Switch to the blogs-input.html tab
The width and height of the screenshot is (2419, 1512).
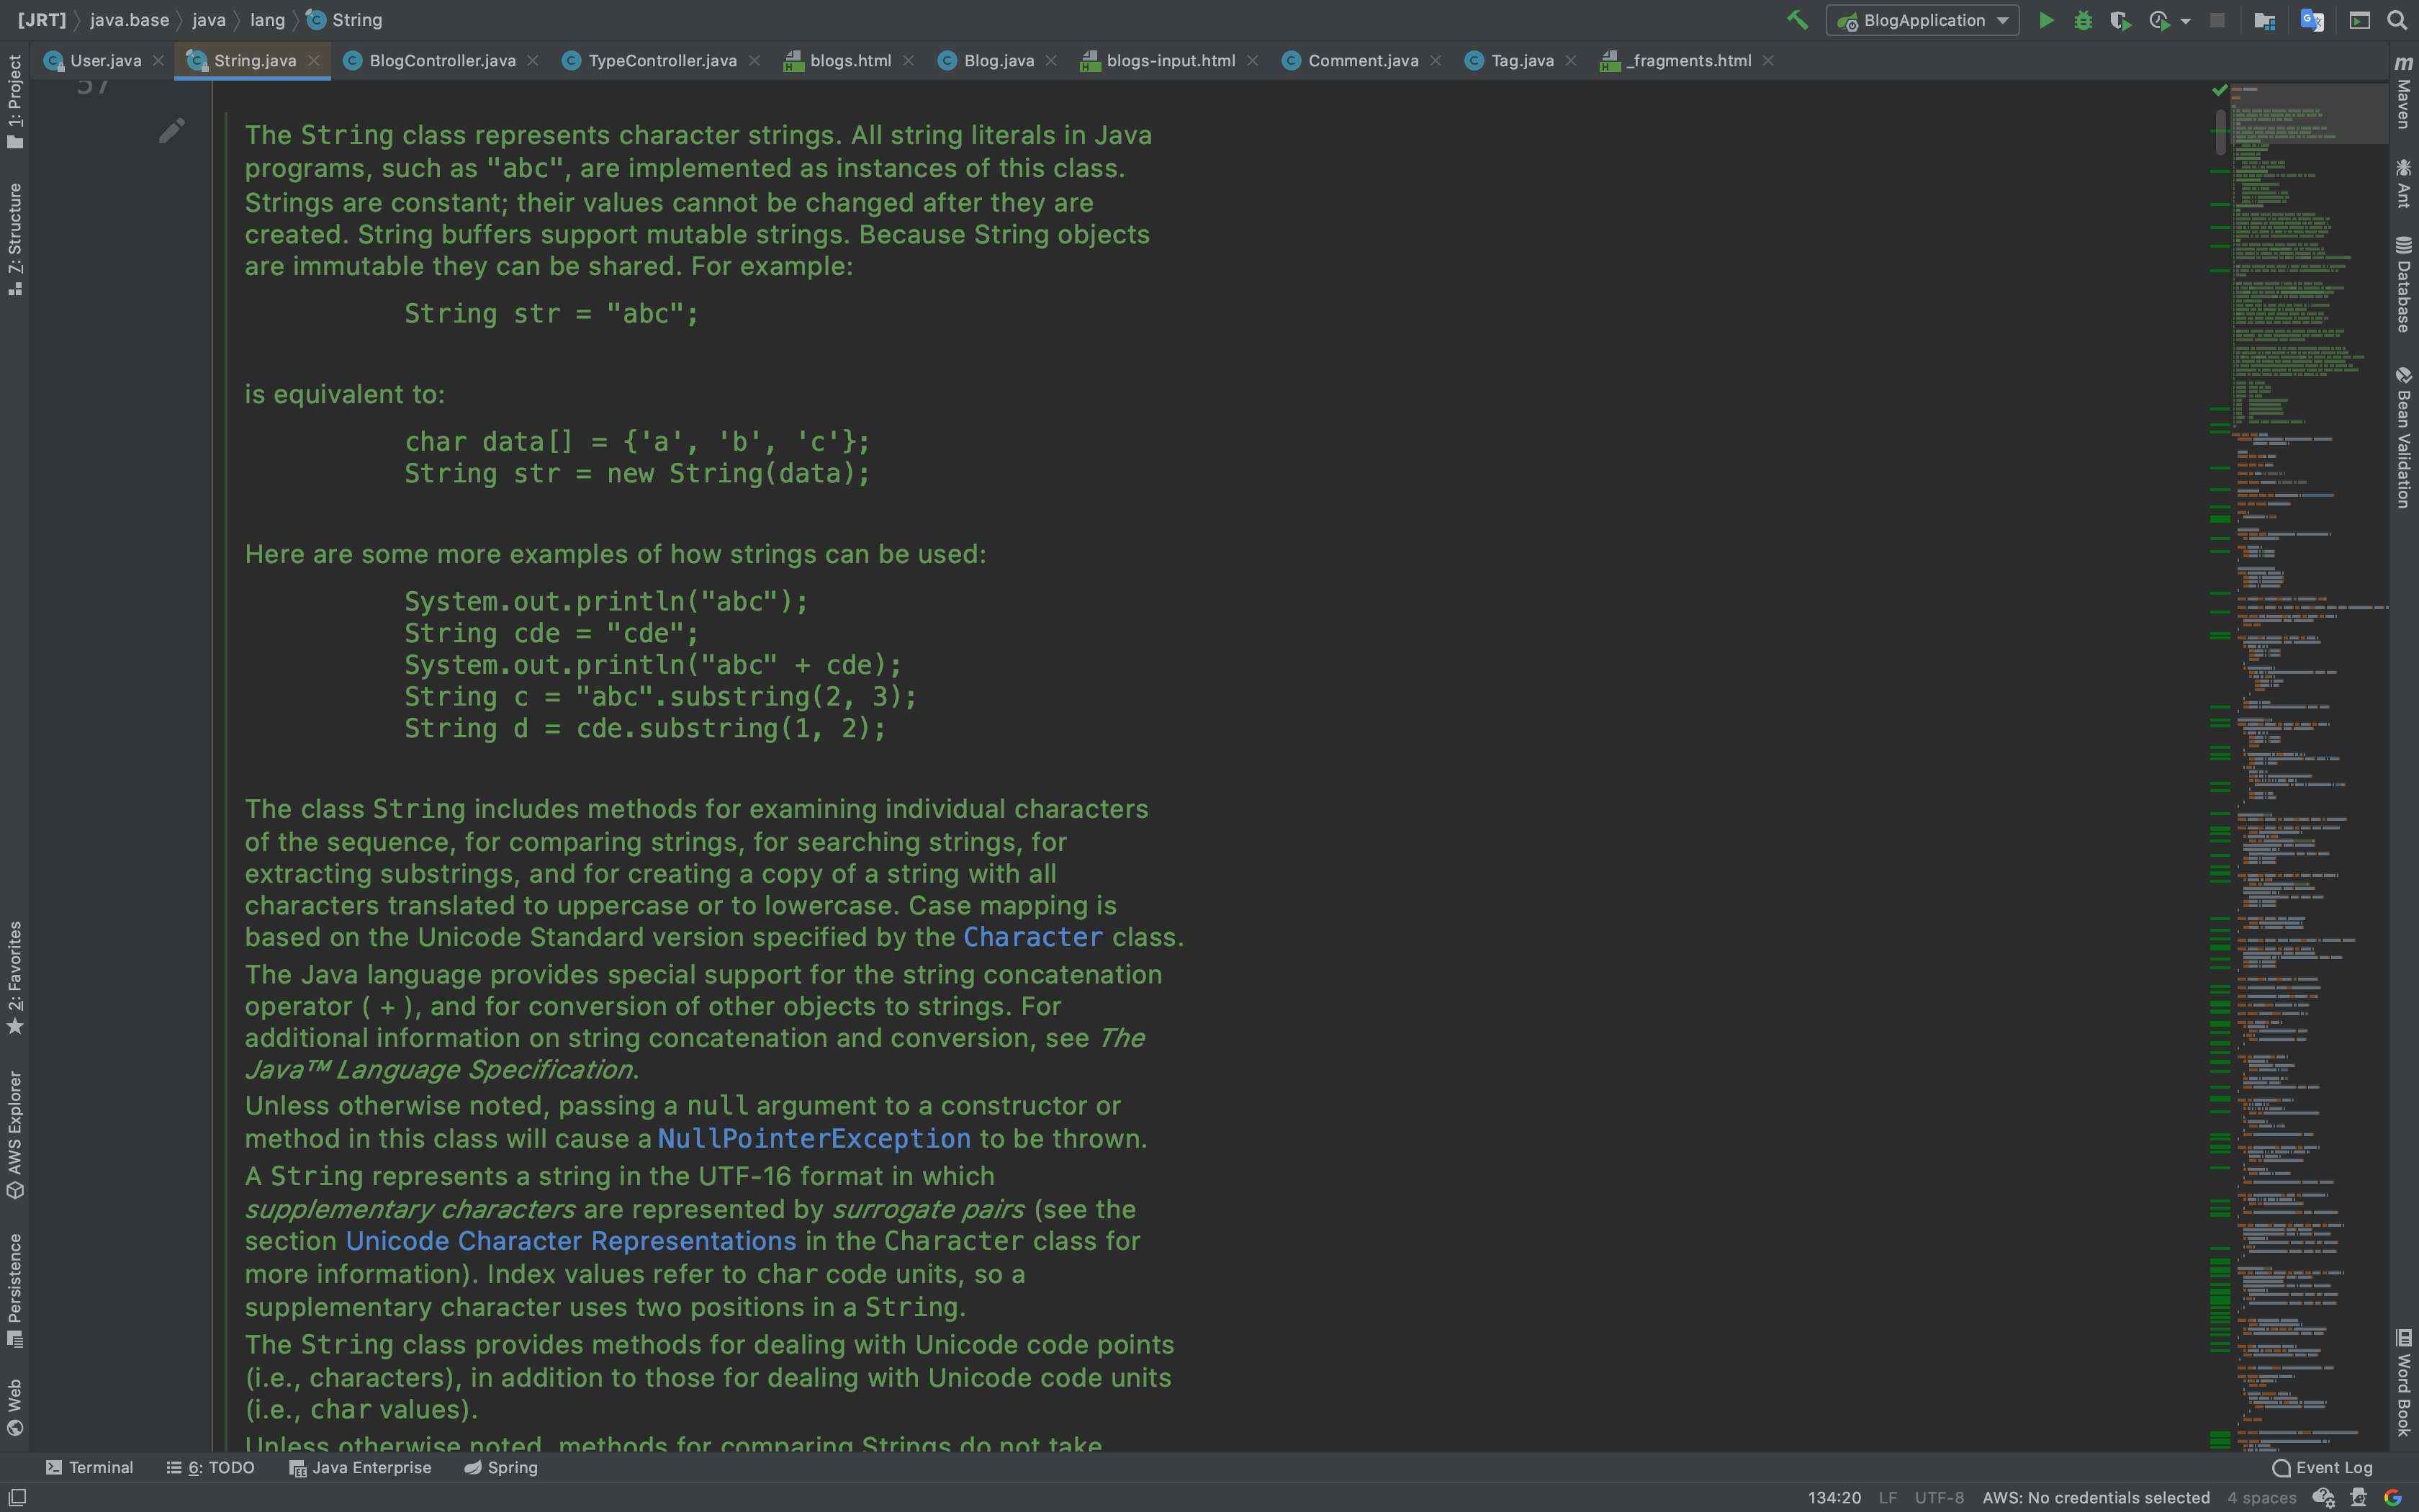pyautogui.click(x=1169, y=61)
